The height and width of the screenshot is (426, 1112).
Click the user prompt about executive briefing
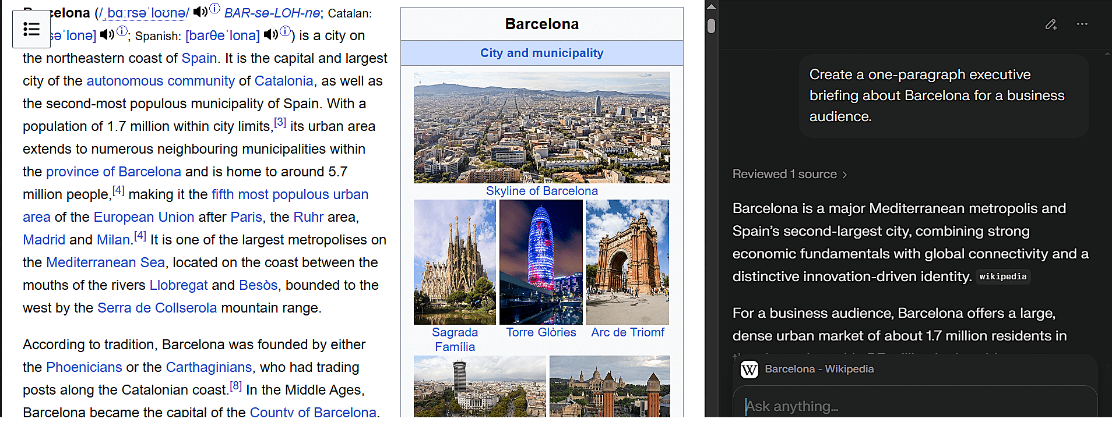coord(944,96)
